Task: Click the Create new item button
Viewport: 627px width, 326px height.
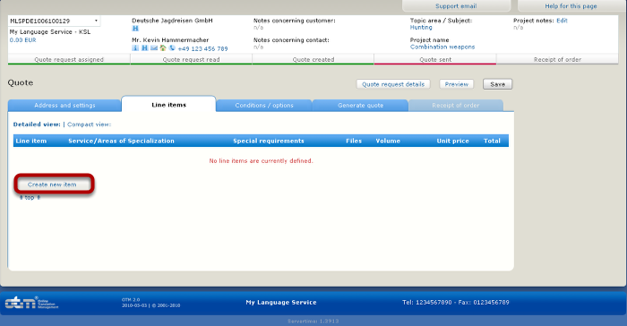Action: pos(52,184)
